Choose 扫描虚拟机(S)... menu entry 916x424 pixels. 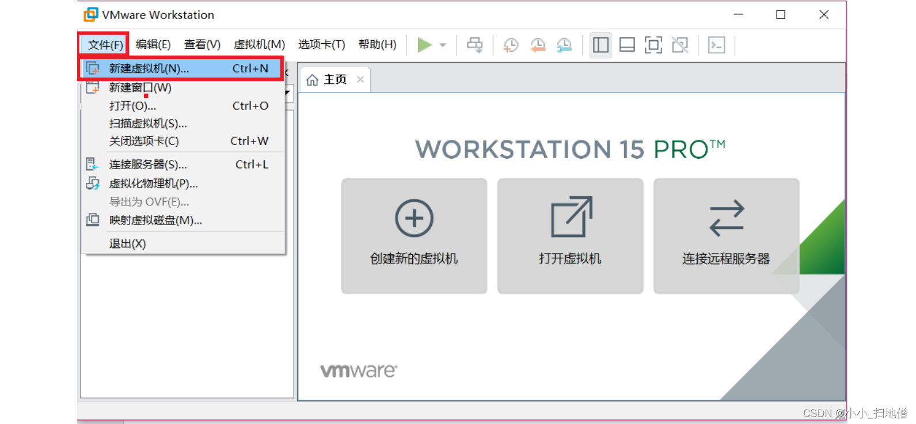pos(183,124)
